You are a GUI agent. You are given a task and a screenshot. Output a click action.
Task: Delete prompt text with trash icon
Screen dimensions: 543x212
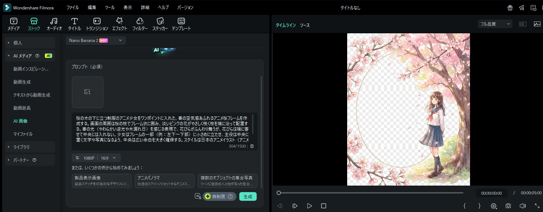pos(252,146)
